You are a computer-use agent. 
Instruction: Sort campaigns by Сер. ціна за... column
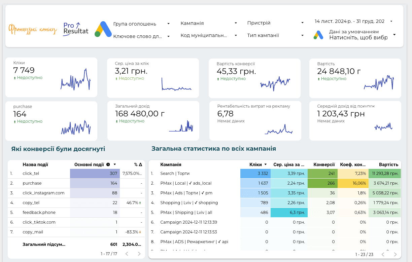289,165
